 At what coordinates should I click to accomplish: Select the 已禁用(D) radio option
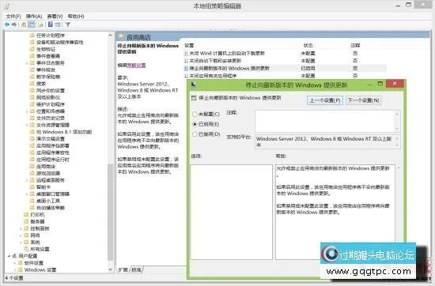click(x=195, y=134)
